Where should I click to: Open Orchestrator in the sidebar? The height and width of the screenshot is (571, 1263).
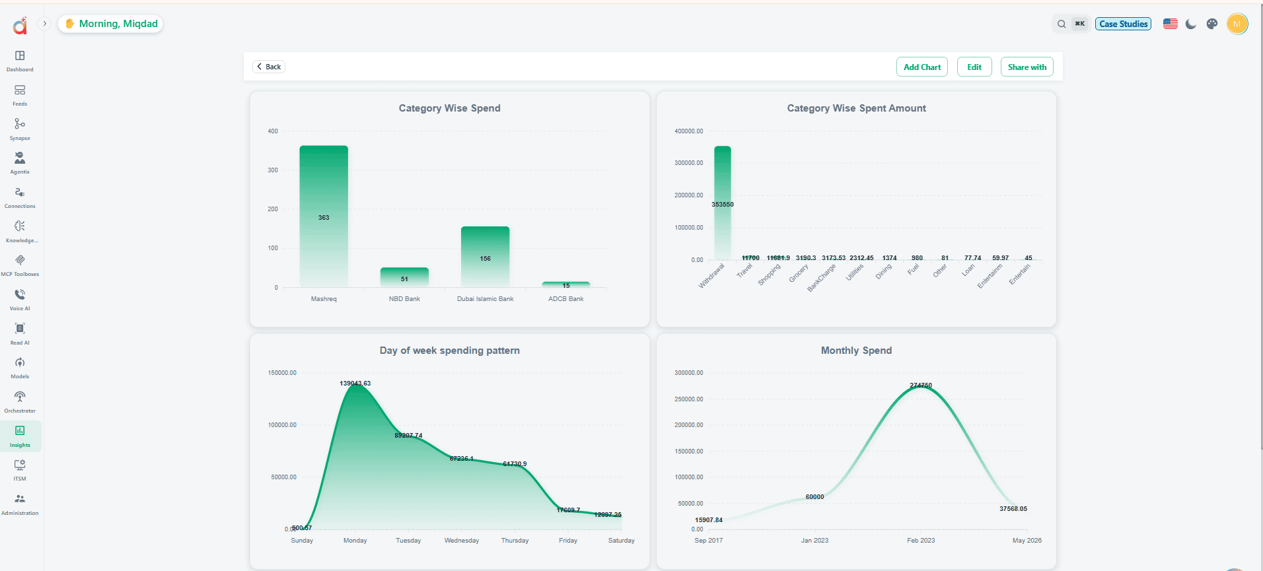click(x=20, y=402)
